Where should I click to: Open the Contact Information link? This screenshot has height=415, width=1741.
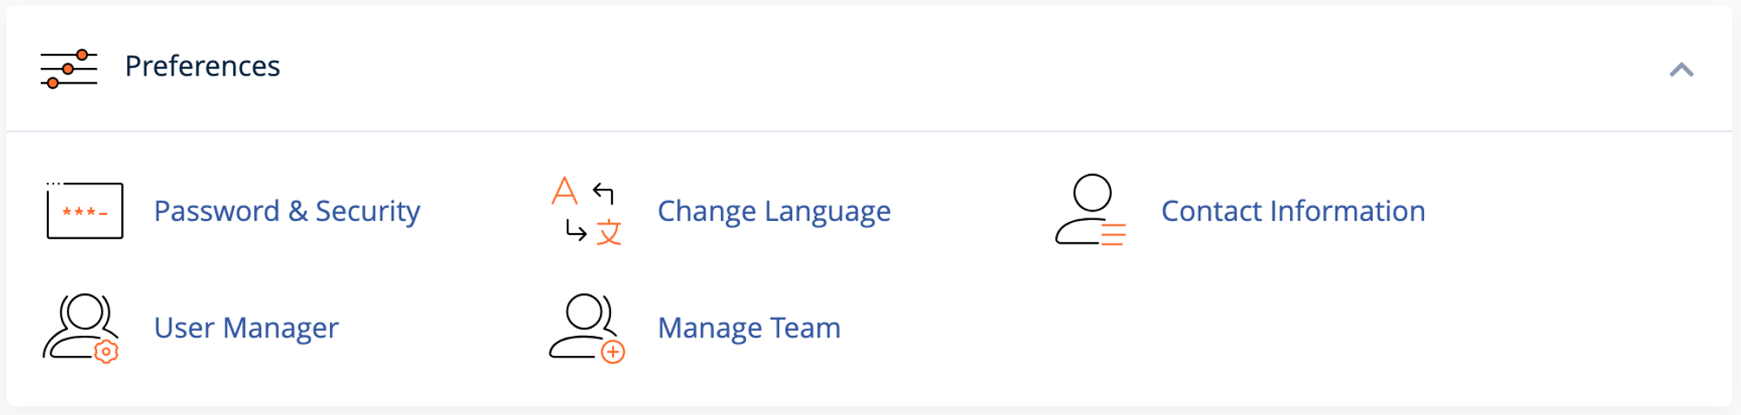coord(1293,211)
